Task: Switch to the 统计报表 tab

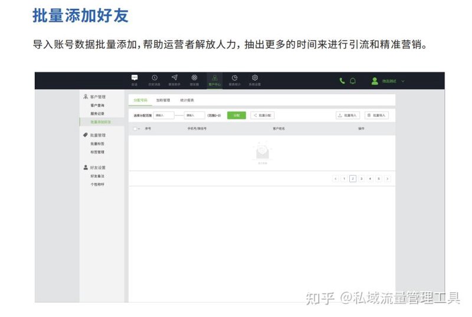Action: tap(187, 100)
